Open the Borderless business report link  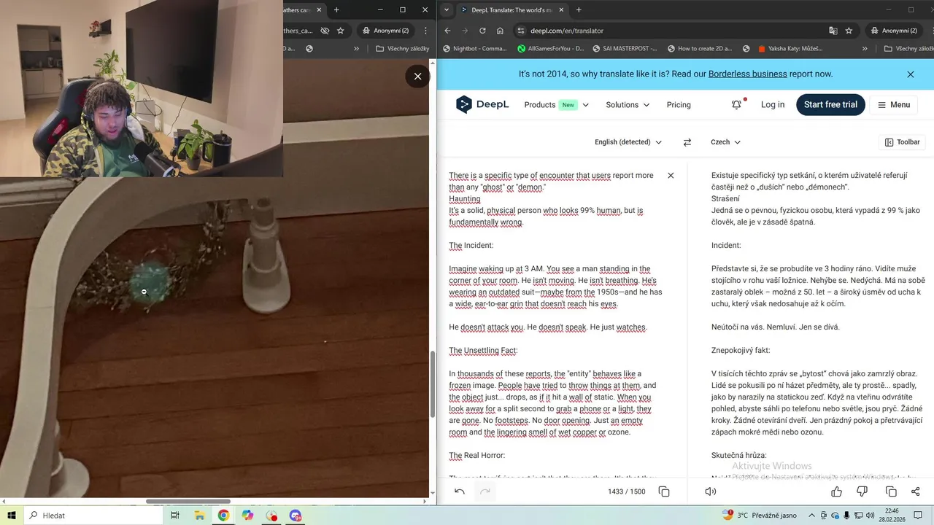click(x=748, y=74)
